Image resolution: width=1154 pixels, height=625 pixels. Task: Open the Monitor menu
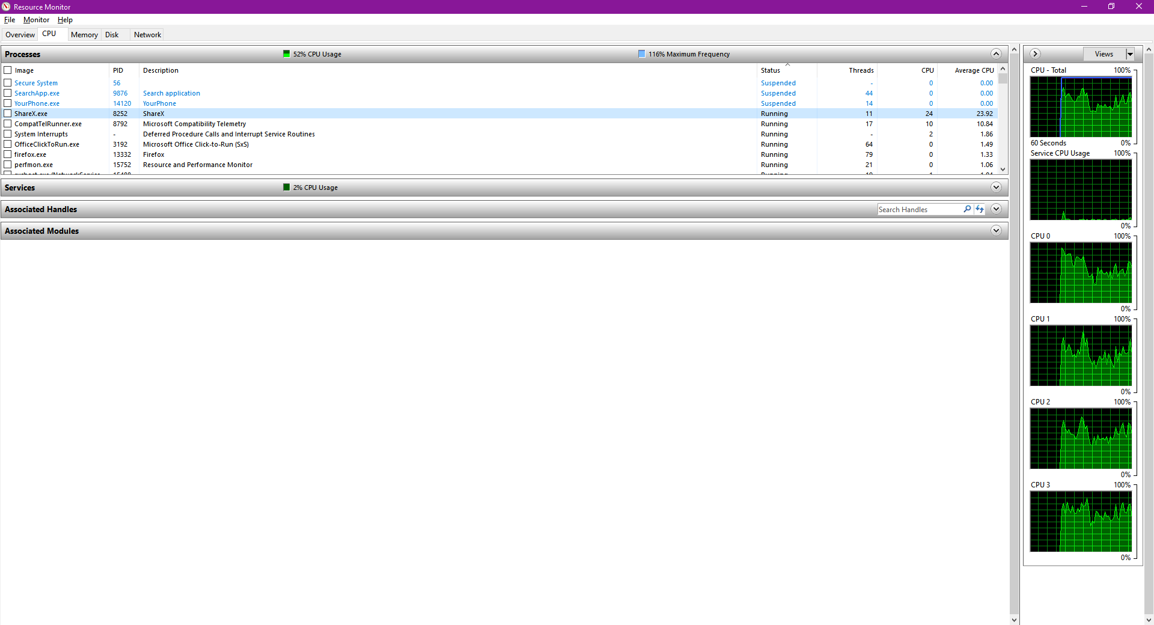[35, 20]
